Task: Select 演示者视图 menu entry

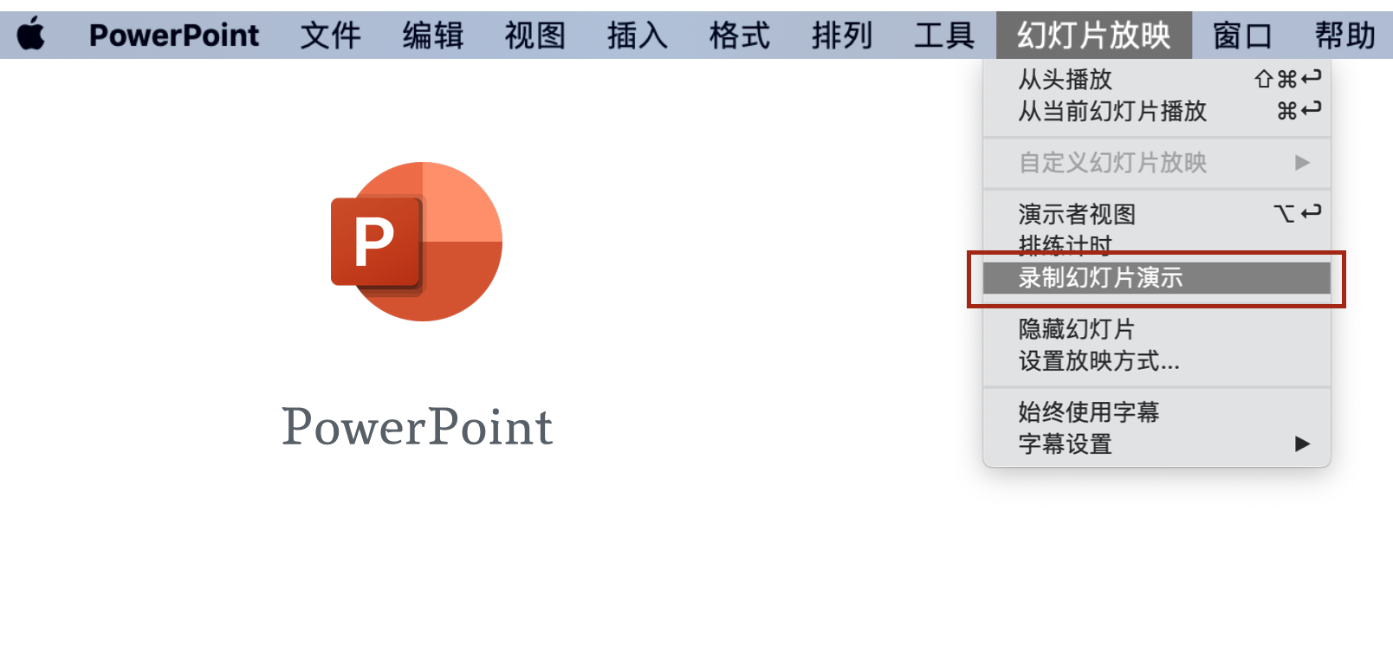Action: [1157, 214]
